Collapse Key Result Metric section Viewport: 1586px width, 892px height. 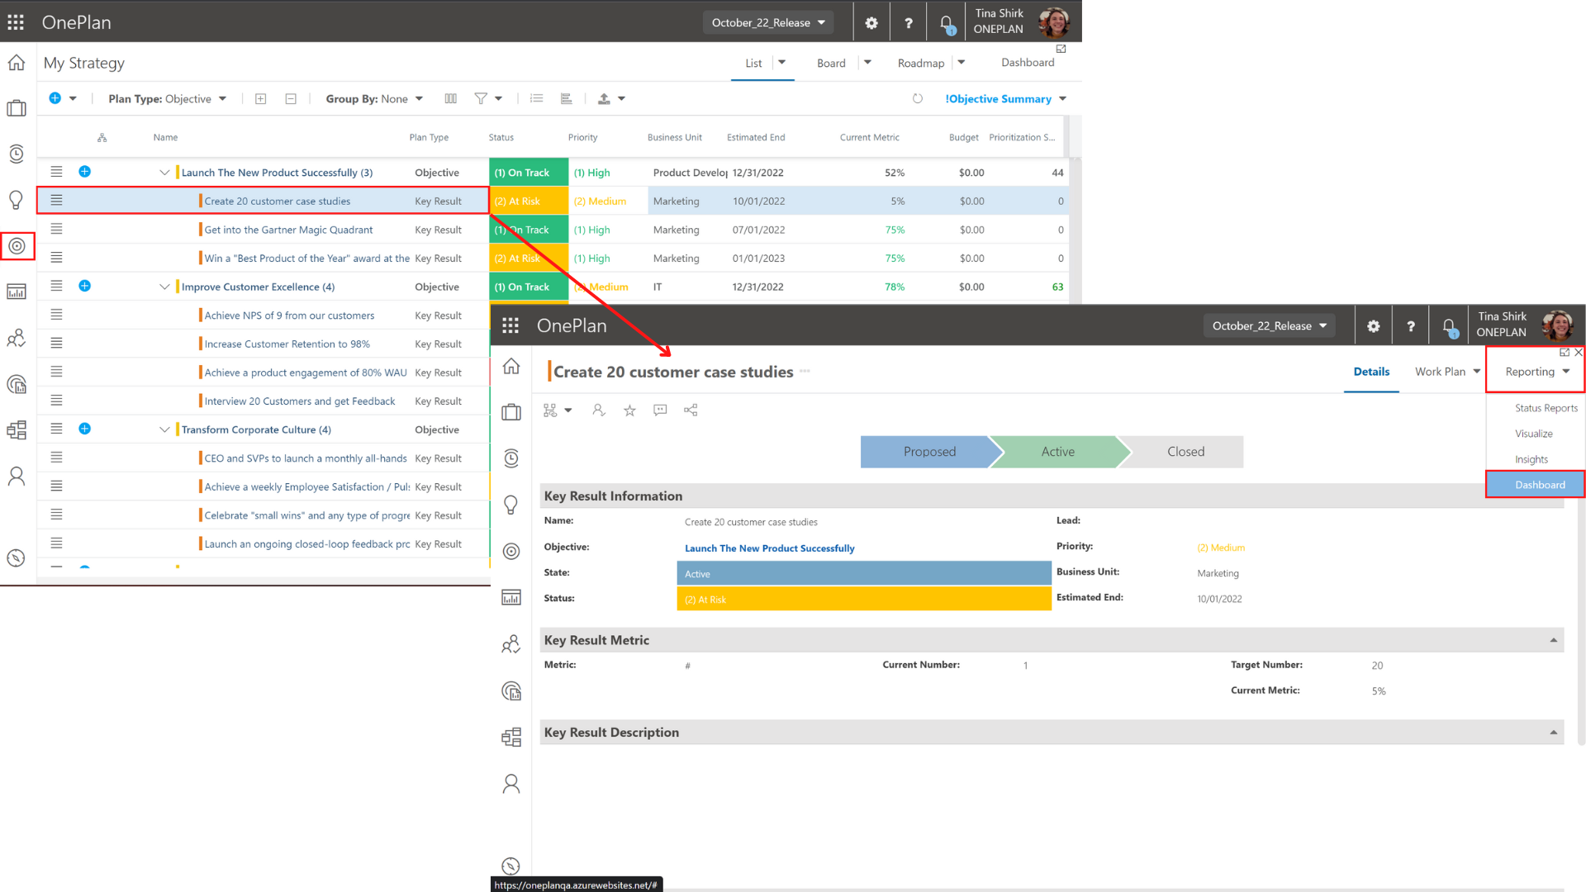(1553, 640)
